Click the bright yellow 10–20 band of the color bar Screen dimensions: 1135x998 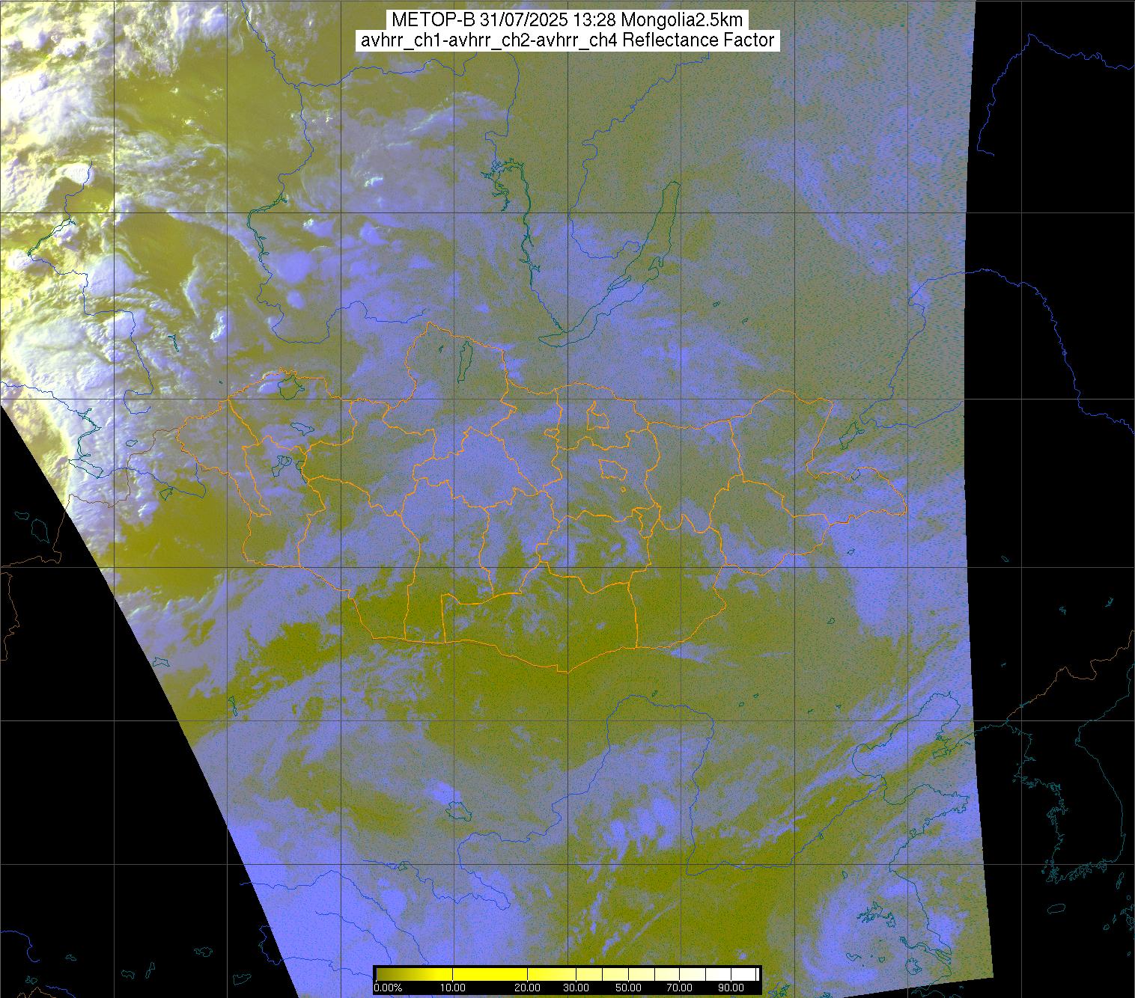(x=490, y=974)
